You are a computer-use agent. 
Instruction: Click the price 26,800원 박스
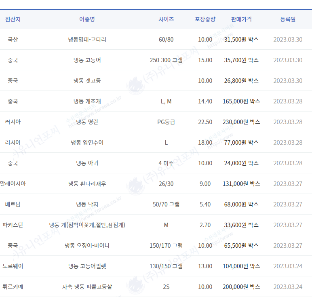tap(241, 81)
